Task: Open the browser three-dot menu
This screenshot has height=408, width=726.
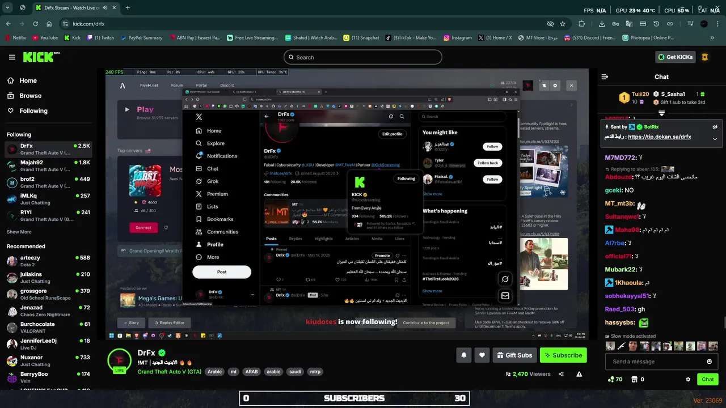Action: (717, 24)
